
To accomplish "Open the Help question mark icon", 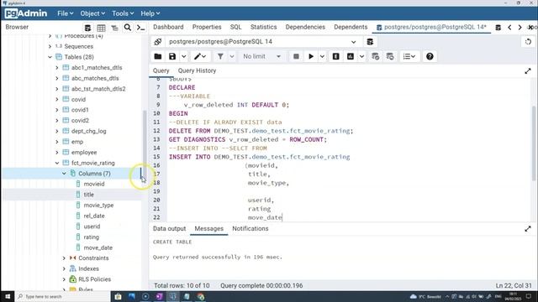I will [430, 56].
